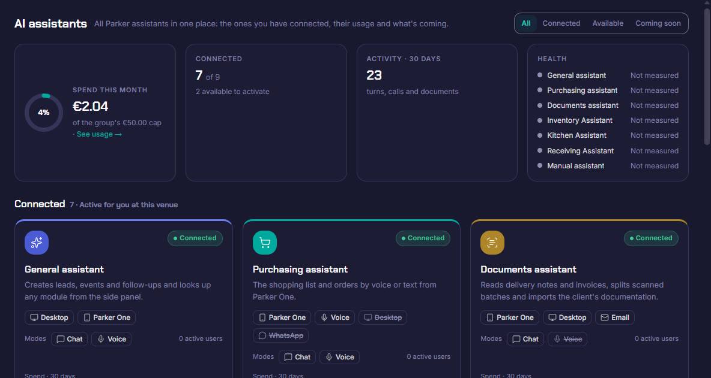Click the Documents assistant card title

[x=528, y=270]
